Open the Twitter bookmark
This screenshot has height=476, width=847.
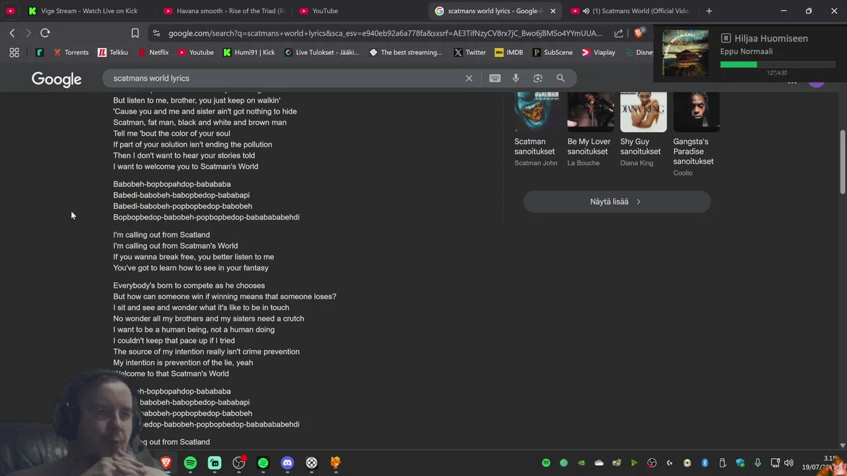pos(470,52)
